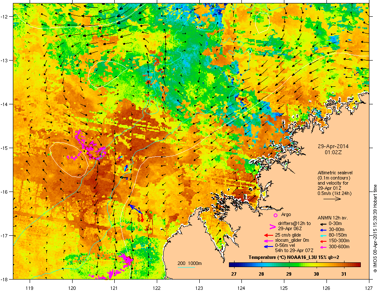
Task: Click the 'drifters@12h to' legend text
Action: tap(294, 224)
